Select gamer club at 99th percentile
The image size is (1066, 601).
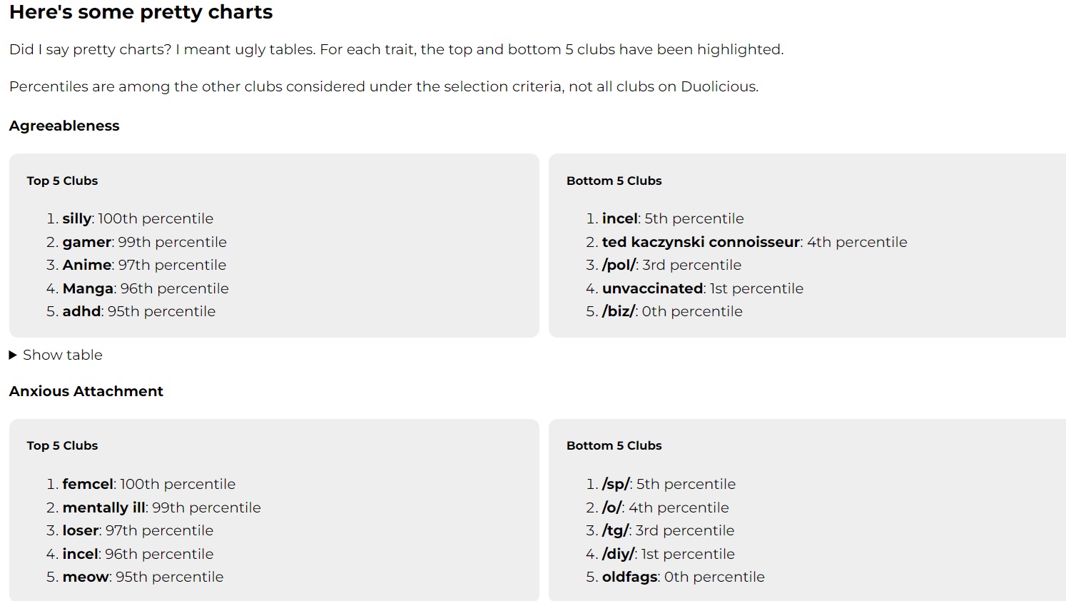point(87,242)
